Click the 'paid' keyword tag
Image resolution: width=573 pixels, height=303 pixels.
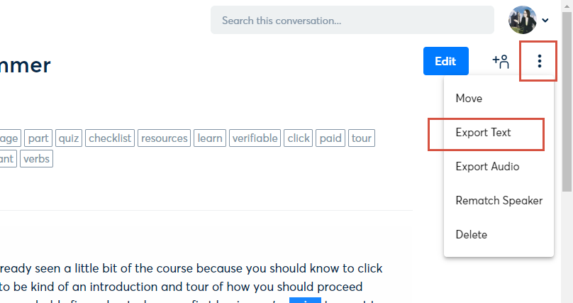tap(330, 138)
